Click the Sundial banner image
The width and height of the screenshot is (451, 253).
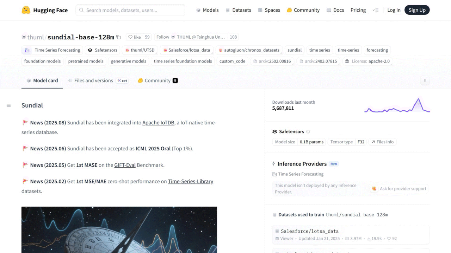click(x=119, y=230)
